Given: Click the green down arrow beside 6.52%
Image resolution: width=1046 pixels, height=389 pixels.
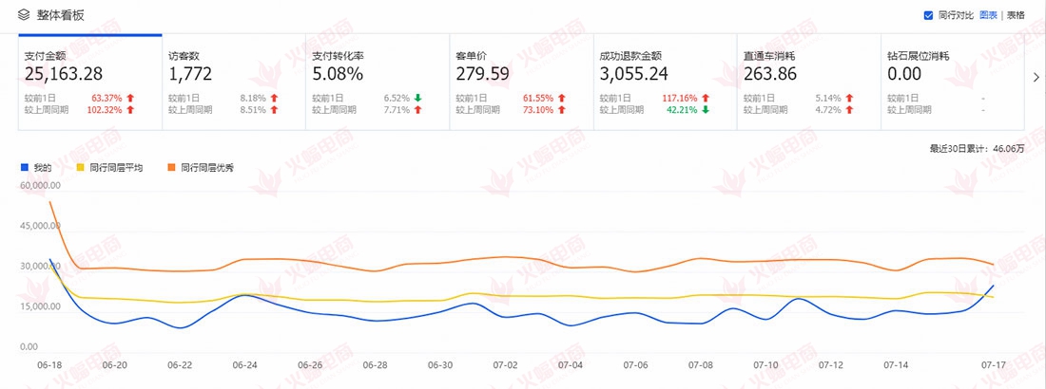Looking at the screenshot, I should tap(418, 98).
